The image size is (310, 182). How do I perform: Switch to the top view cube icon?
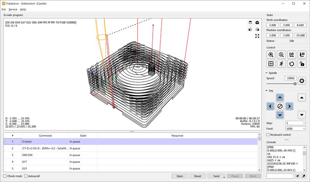[x=250, y=22]
